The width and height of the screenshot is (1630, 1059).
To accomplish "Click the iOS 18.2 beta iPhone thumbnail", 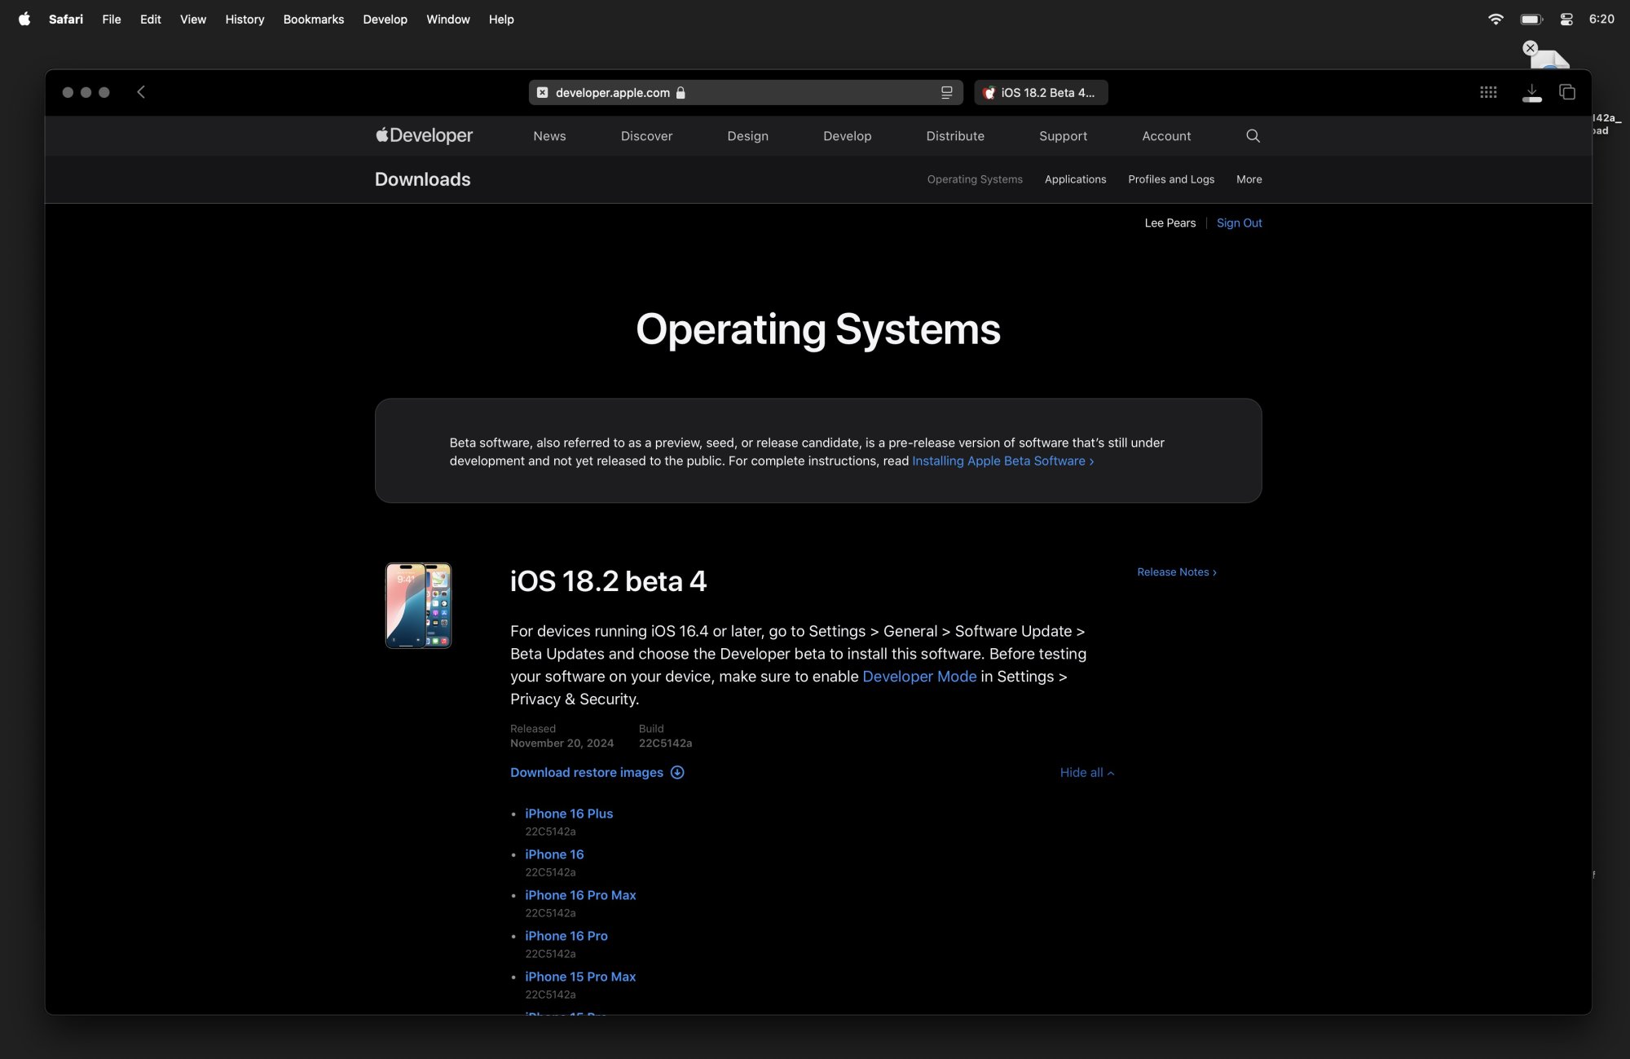I will [x=418, y=606].
